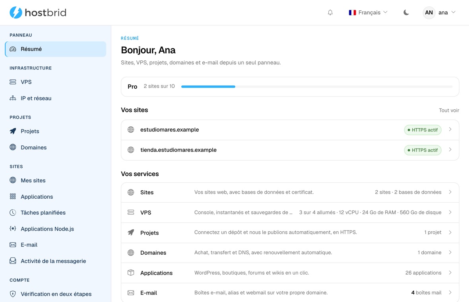Viewport: 469px width, 302px height.
Task: Click the Domaines globe icon in sidebar
Action: pos(13,147)
